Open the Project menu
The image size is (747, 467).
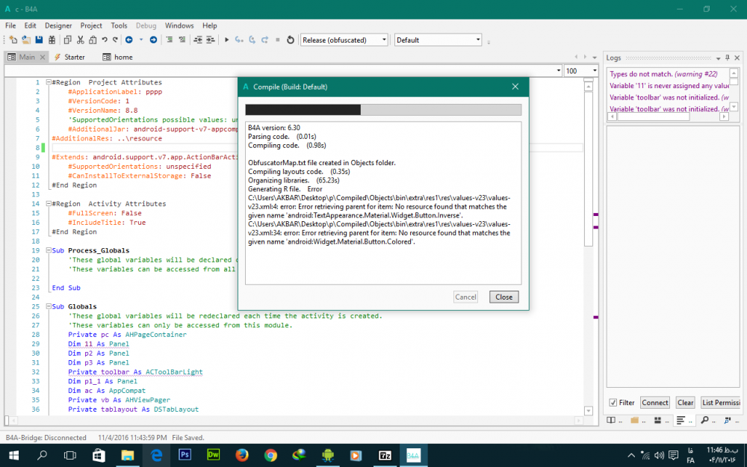[91, 25]
